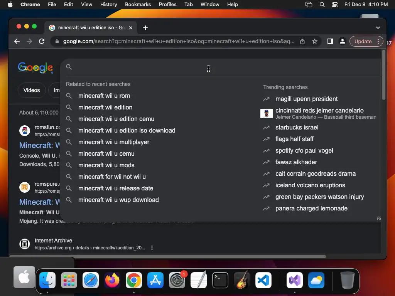Open Visual Studio Code from the dock
This screenshot has height=296, width=395.
coord(263,280)
